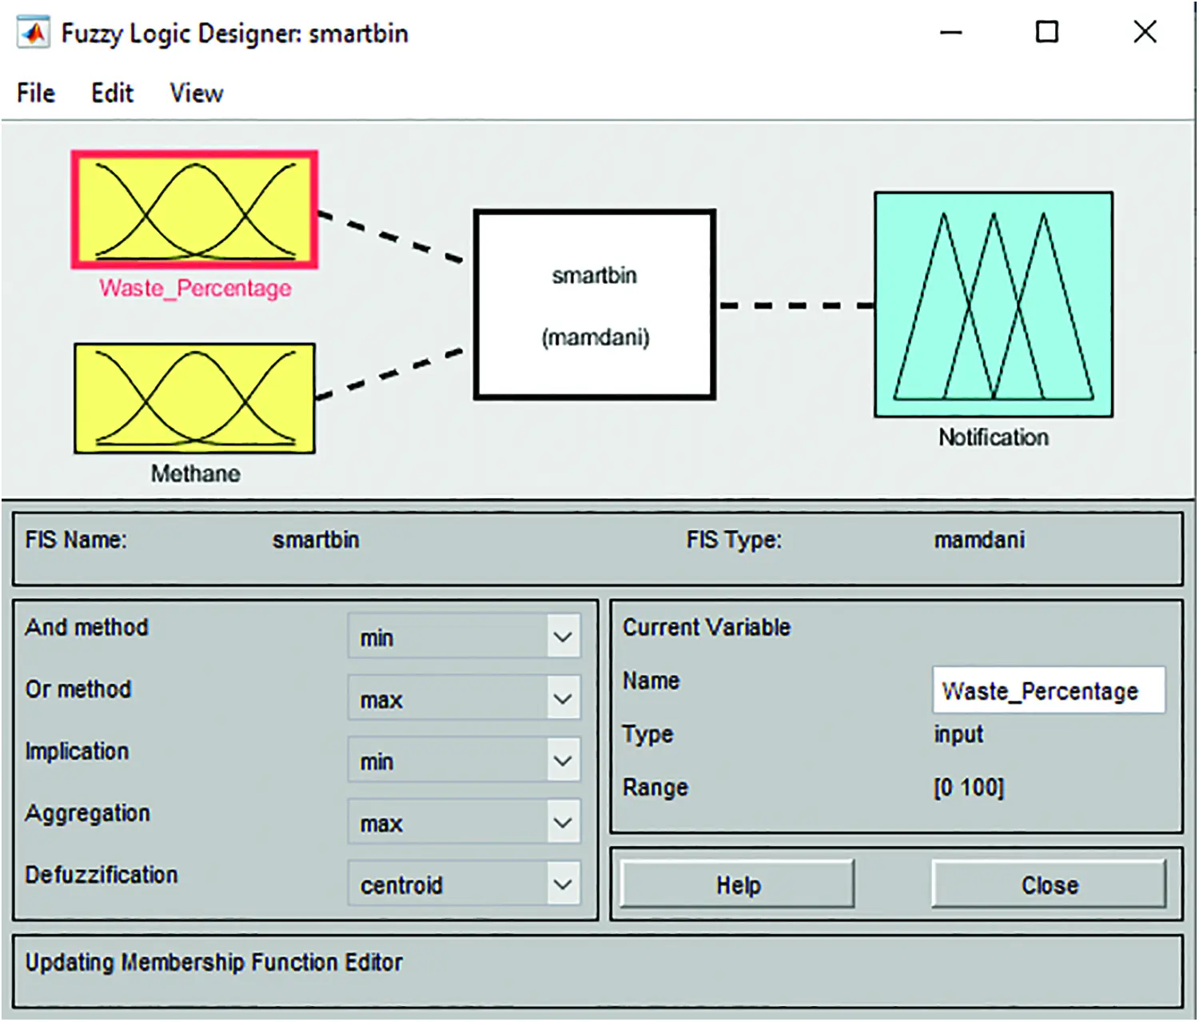
Task: Click the Waste_Percentage label under input box
Action: tap(195, 288)
